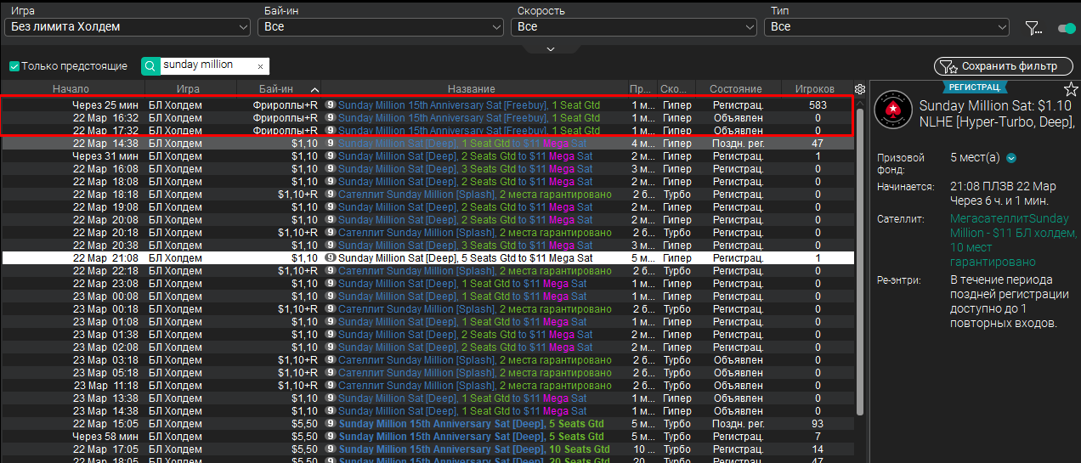Select the 'Через 25 мин' Freebuy tournament row

[427, 105]
